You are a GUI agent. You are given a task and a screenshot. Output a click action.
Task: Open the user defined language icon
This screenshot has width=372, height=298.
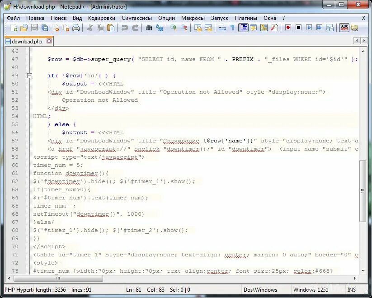[x=254, y=28]
